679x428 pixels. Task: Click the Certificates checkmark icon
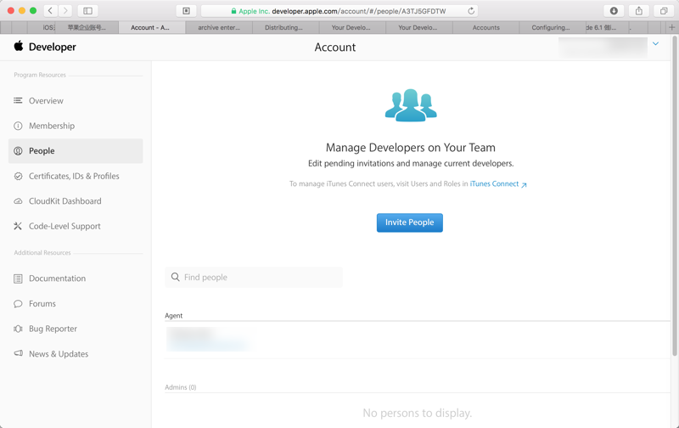click(18, 176)
